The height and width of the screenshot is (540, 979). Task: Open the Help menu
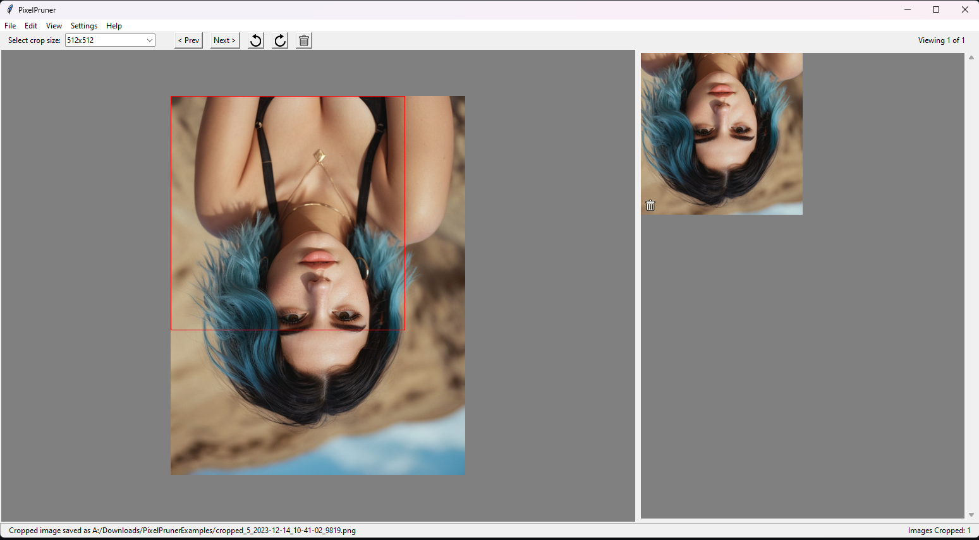pos(114,26)
